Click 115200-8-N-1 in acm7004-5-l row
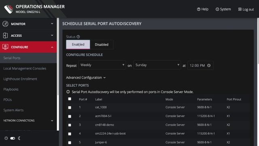 (206, 116)
